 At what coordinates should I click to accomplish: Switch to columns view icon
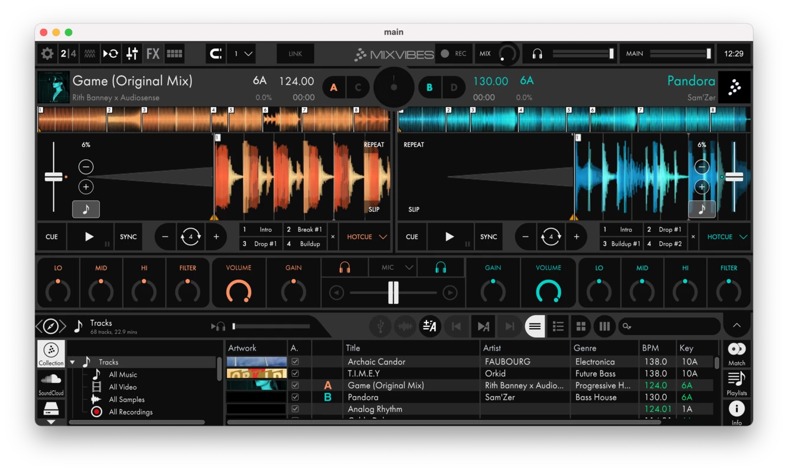point(604,326)
